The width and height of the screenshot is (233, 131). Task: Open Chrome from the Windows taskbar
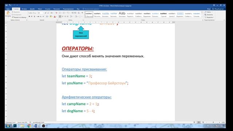(29, 126)
